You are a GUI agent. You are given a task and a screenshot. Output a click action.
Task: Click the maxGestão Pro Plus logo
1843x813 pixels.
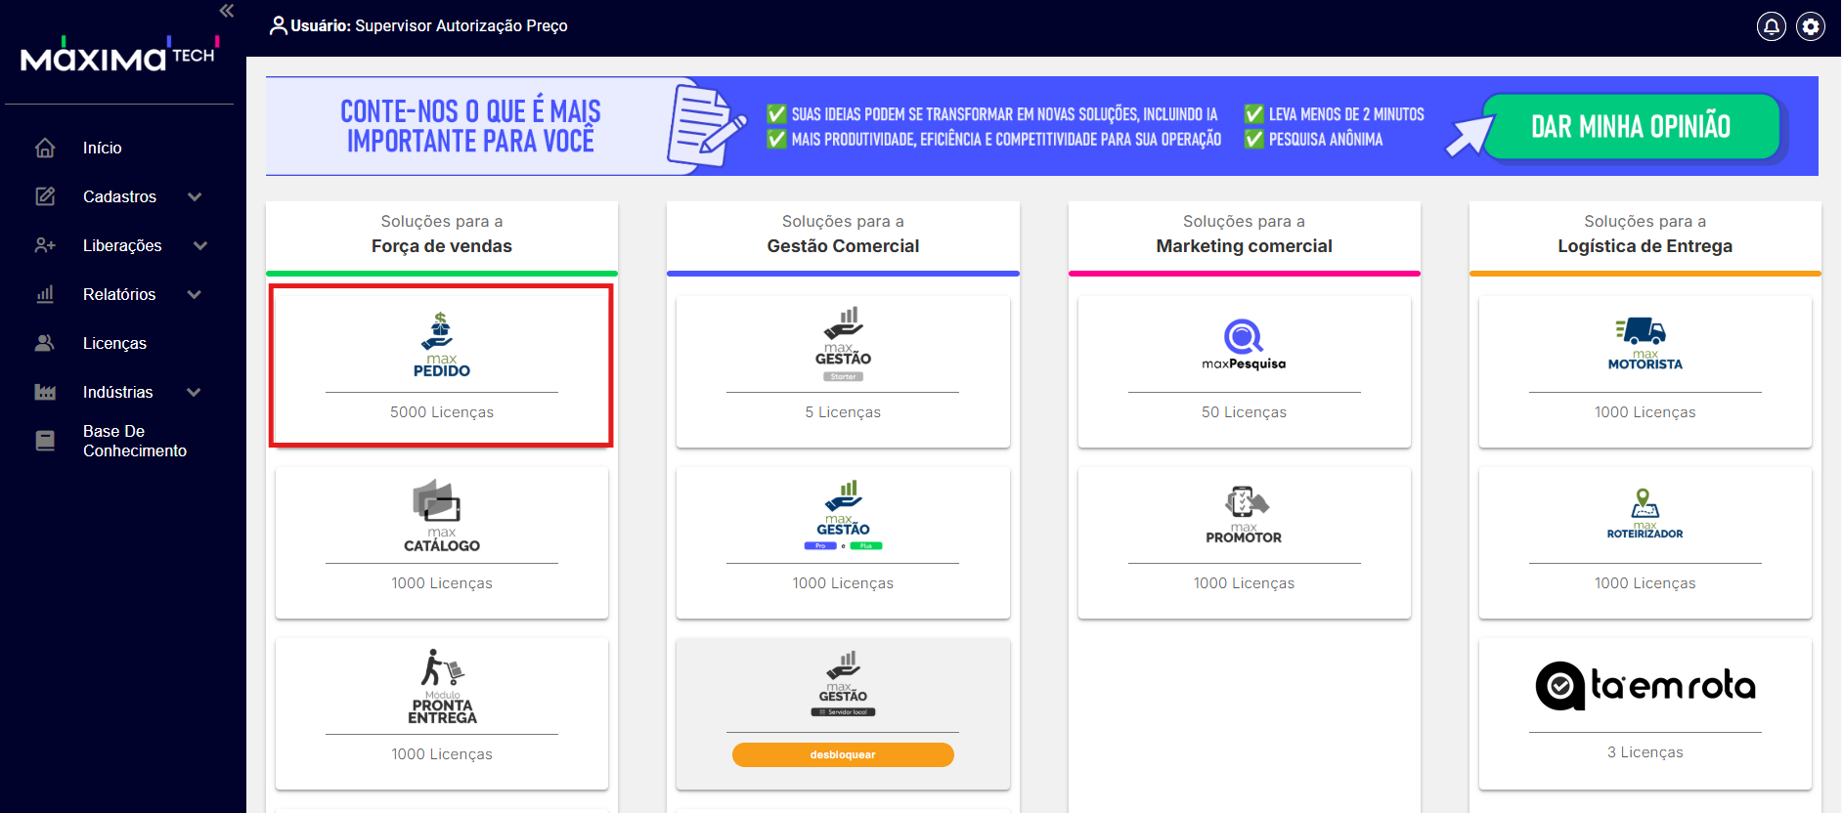tap(843, 515)
